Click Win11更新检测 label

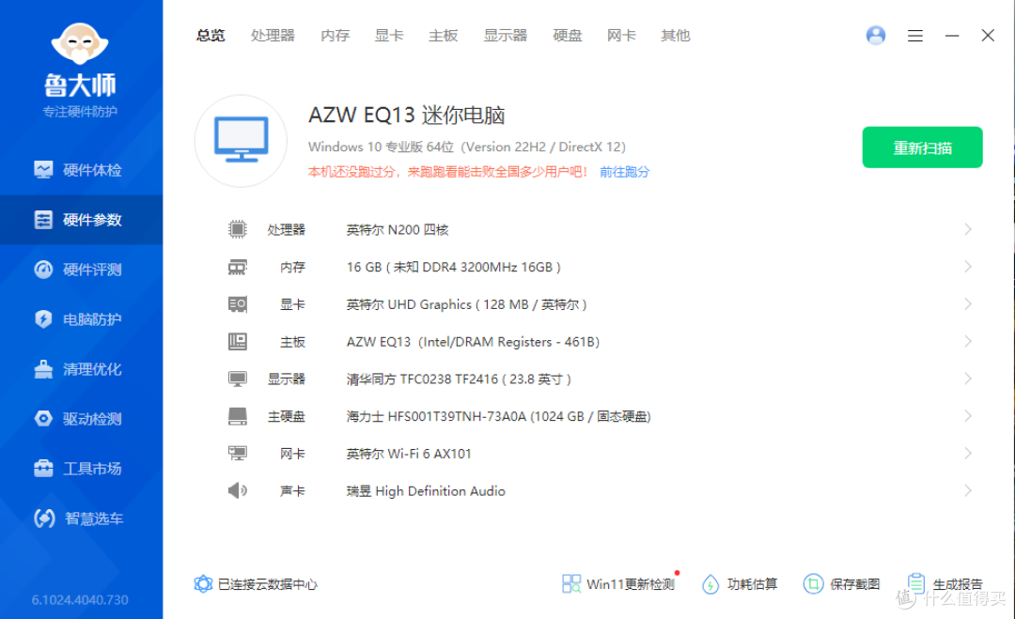pos(630,585)
